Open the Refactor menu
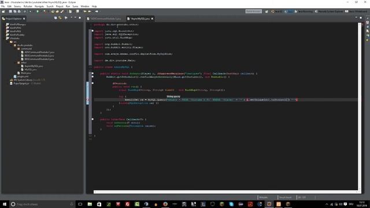This screenshot has height=208, width=370. [x=28, y=6]
